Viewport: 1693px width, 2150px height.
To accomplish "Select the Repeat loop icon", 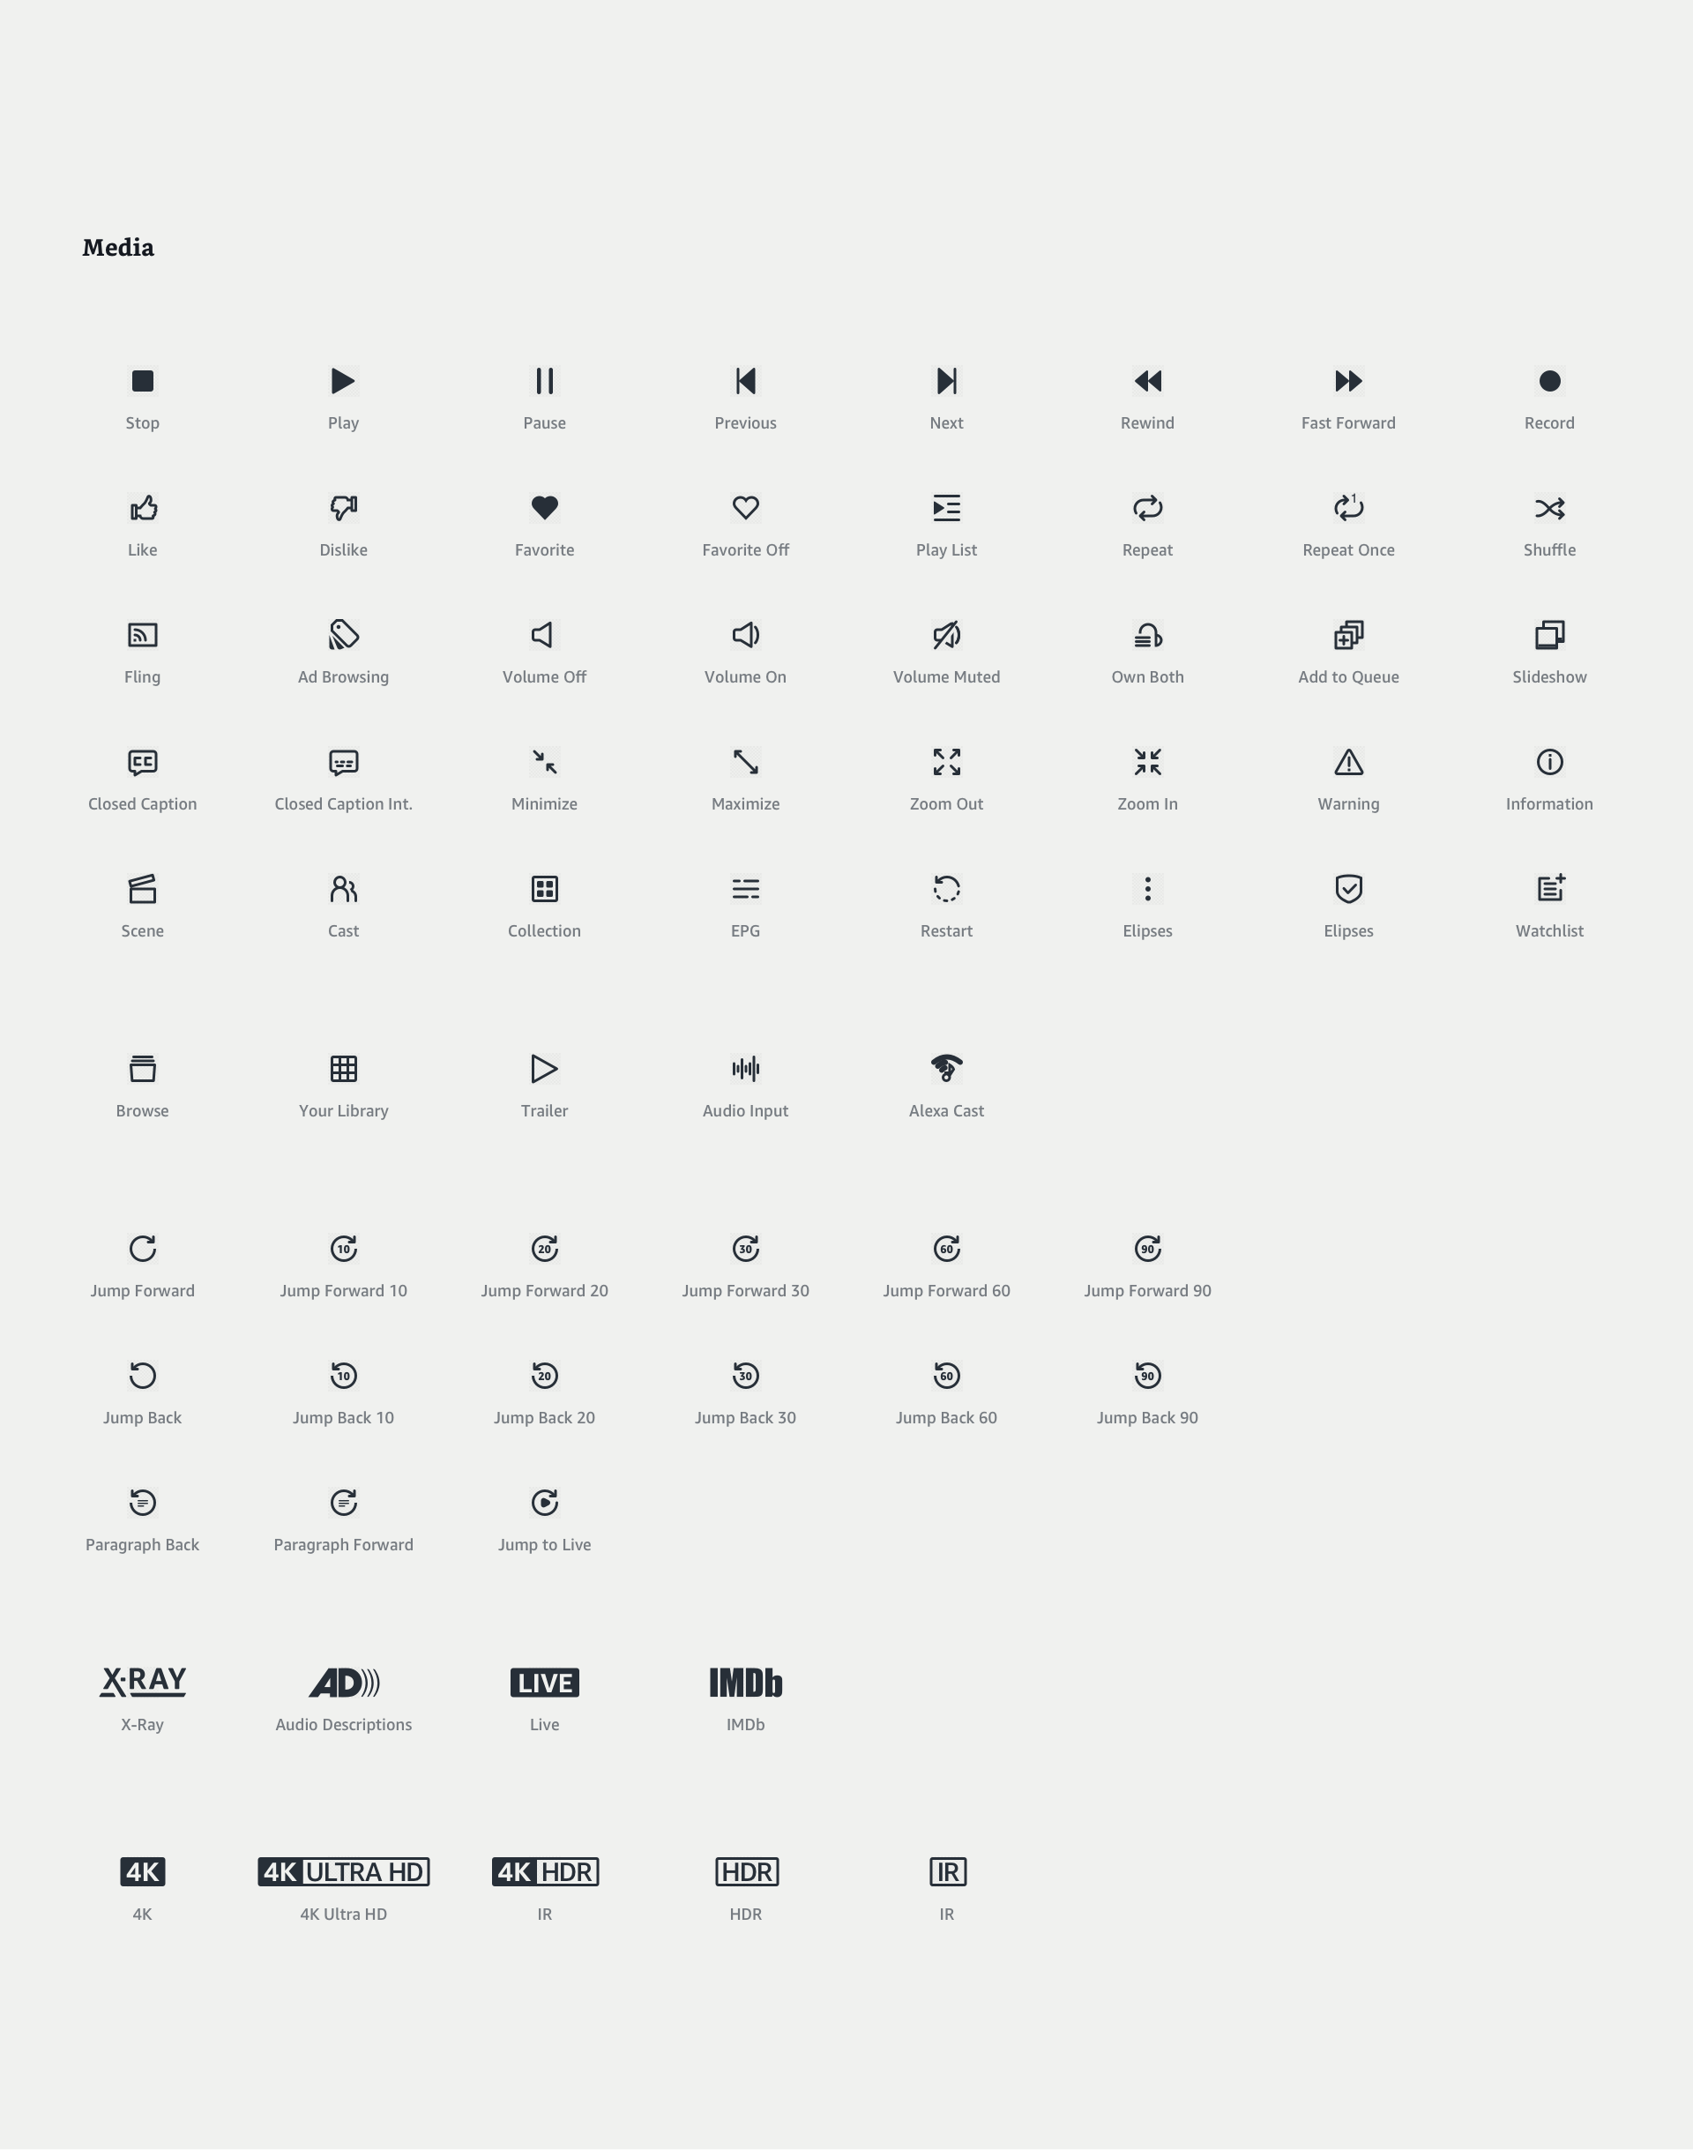I will point(1148,507).
